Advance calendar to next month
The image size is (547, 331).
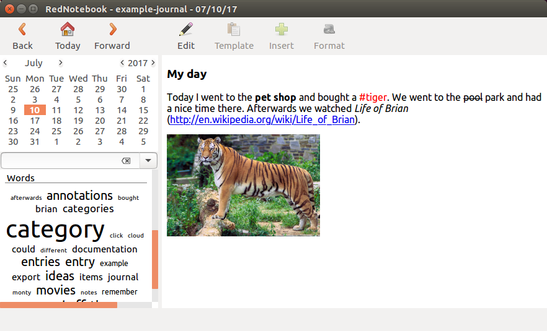tap(61, 63)
